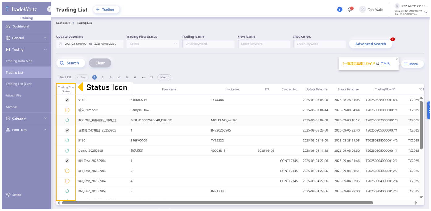Click the completed status icon for 516K00715

coord(67,100)
